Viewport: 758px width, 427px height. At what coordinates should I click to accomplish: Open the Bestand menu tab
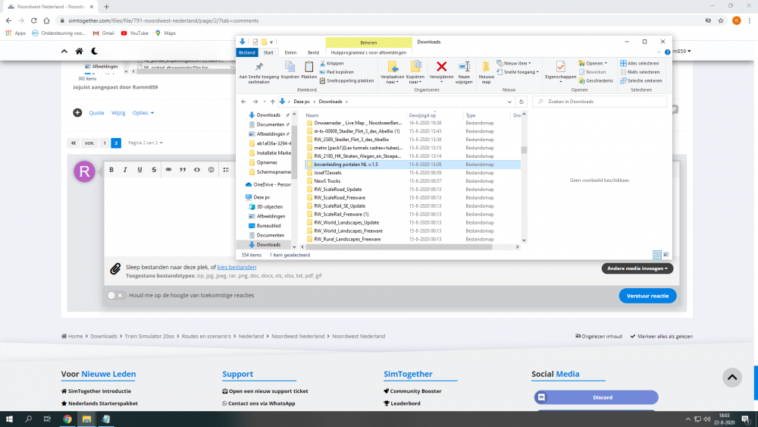tap(247, 52)
